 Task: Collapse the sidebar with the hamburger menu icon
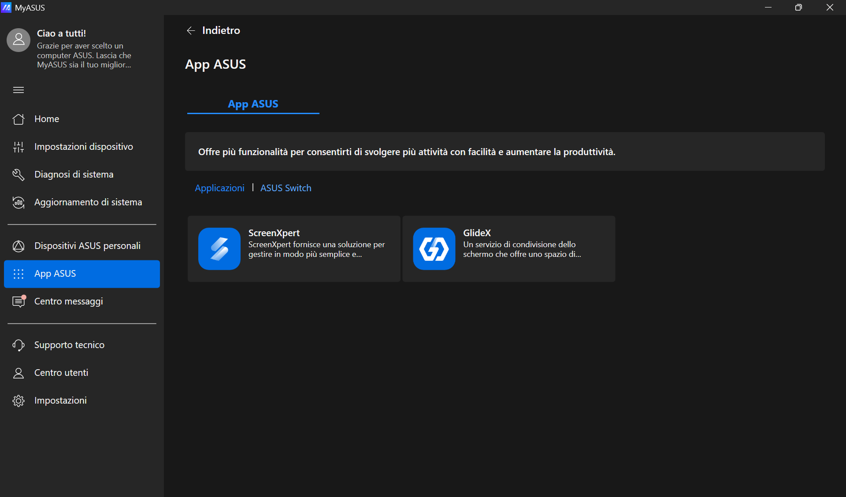tap(19, 90)
